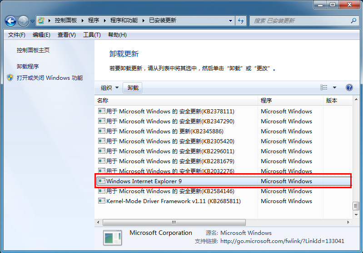Screen dimensions: 363x253
Task: Click the icon of KB2281679 update
Action: coord(101,161)
